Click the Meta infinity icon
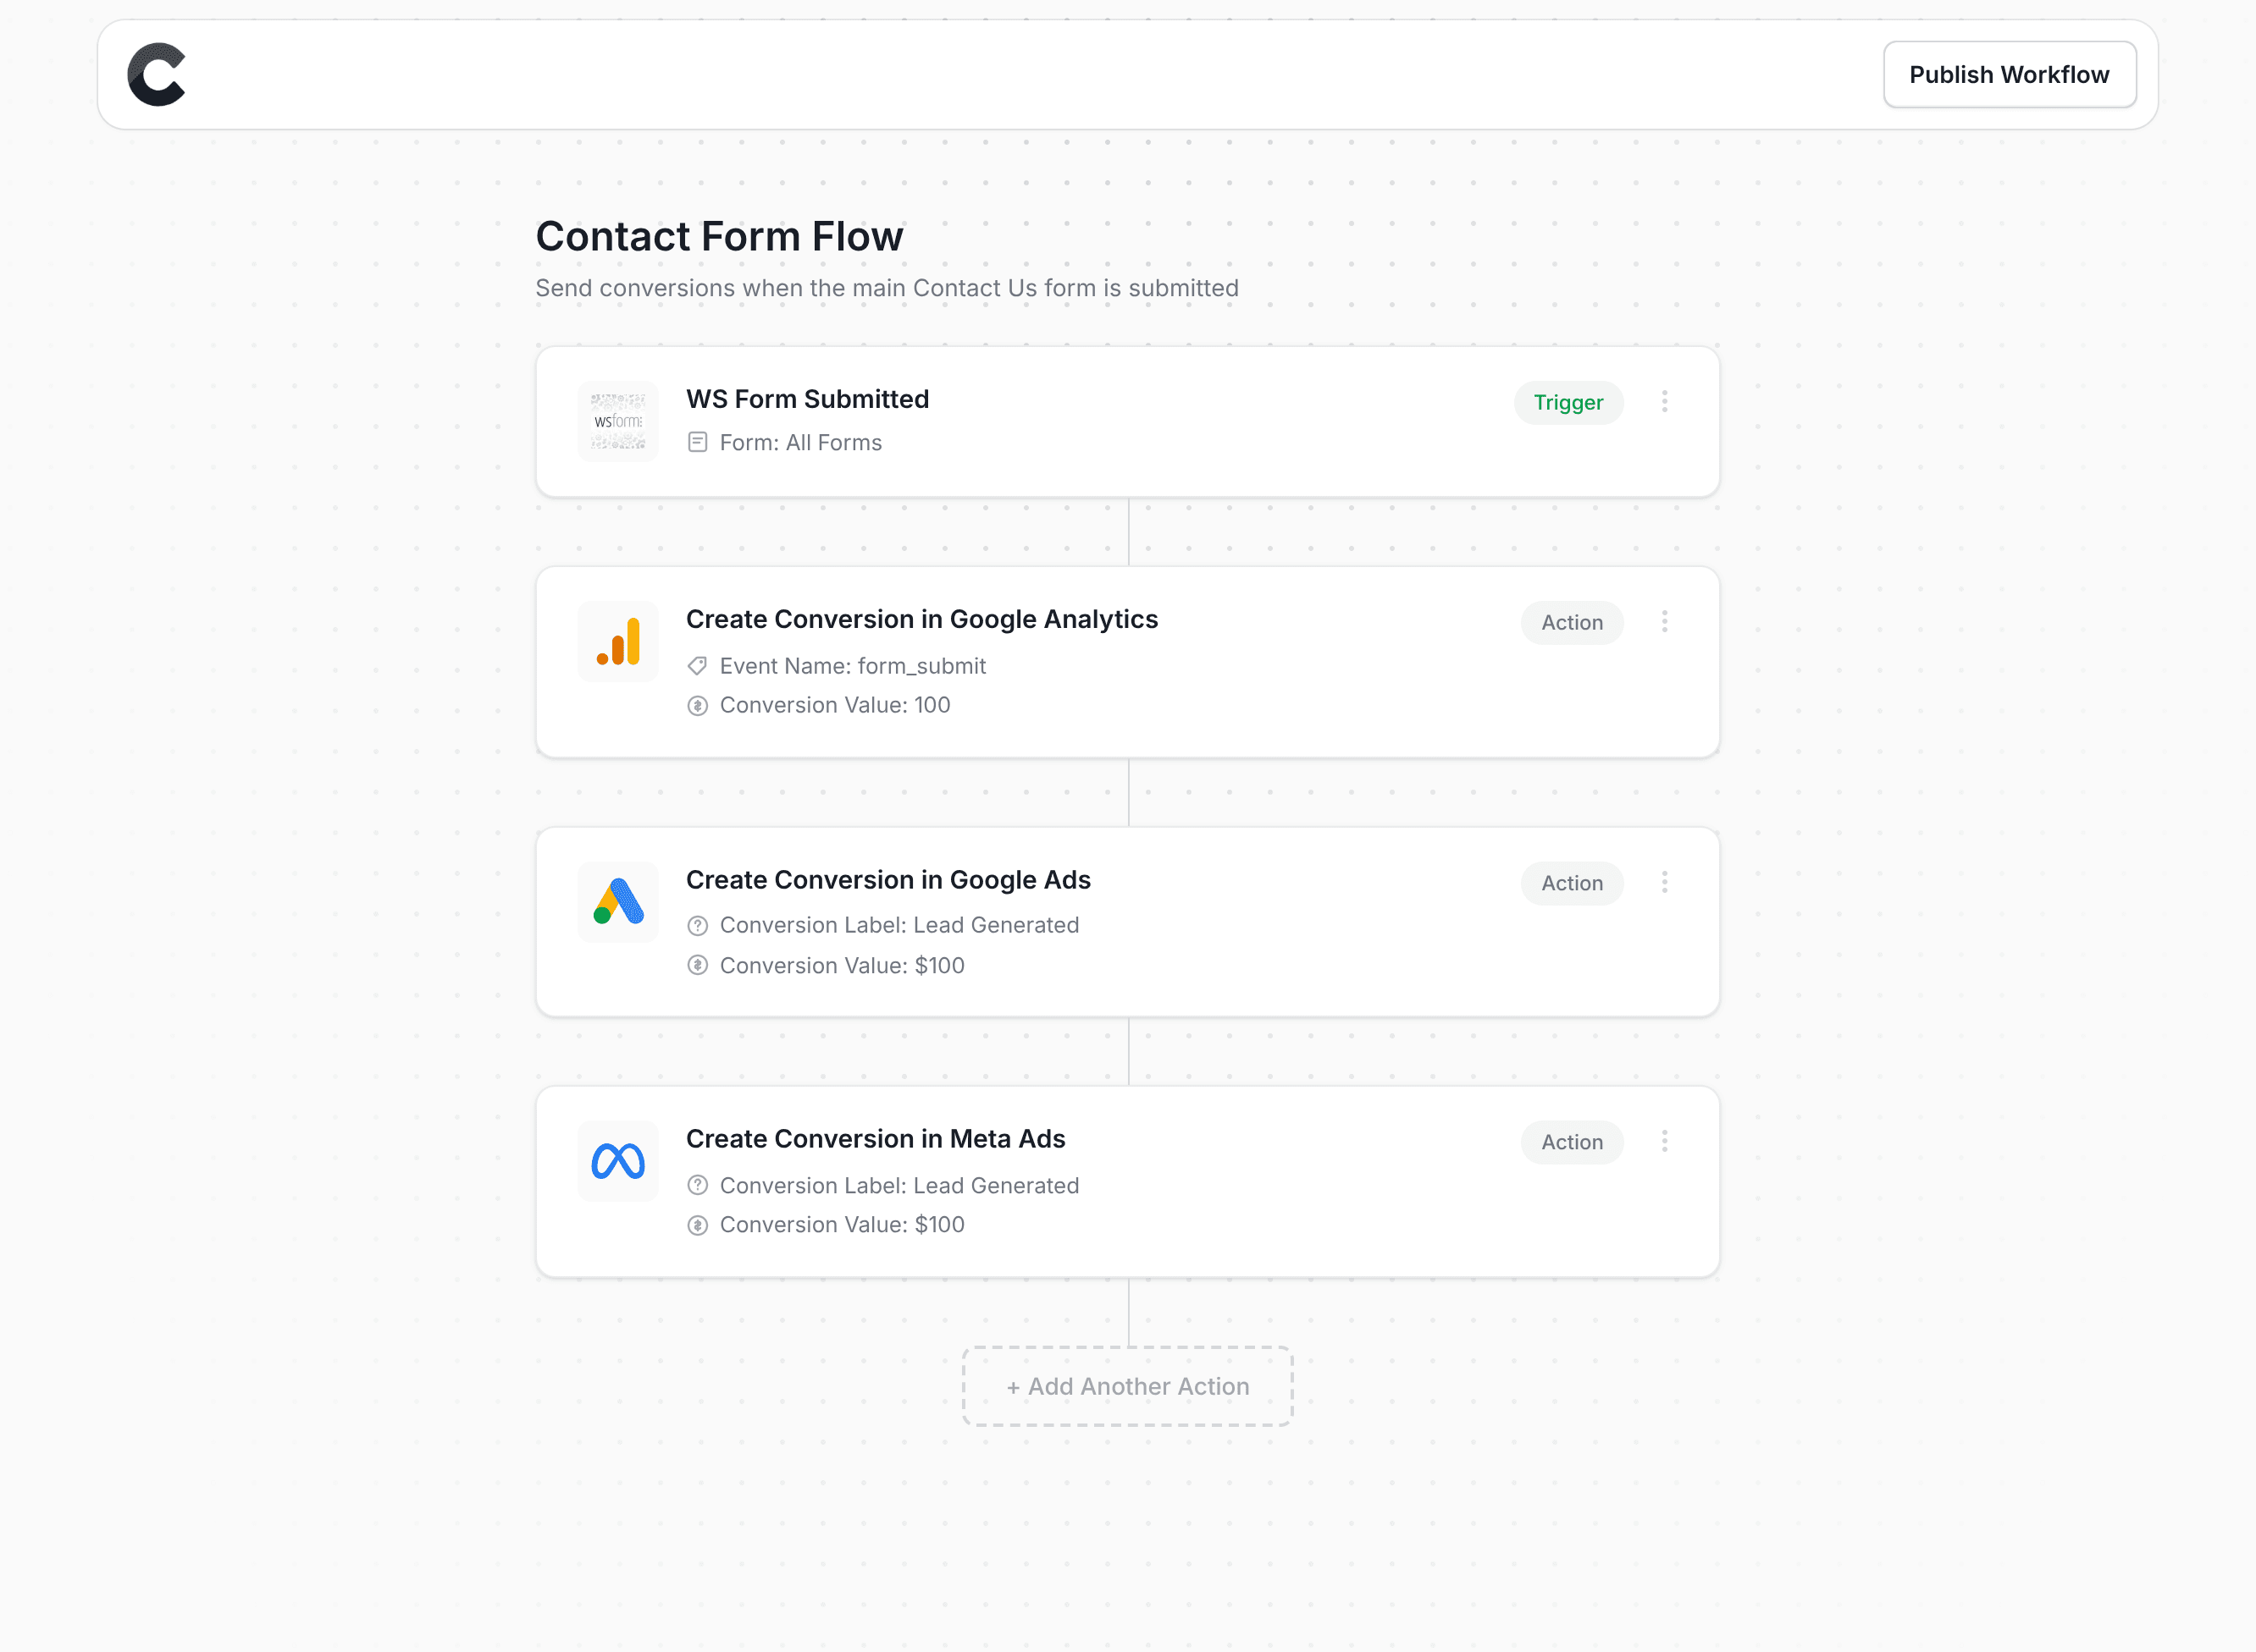Image resolution: width=2256 pixels, height=1652 pixels. point(618,1160)
